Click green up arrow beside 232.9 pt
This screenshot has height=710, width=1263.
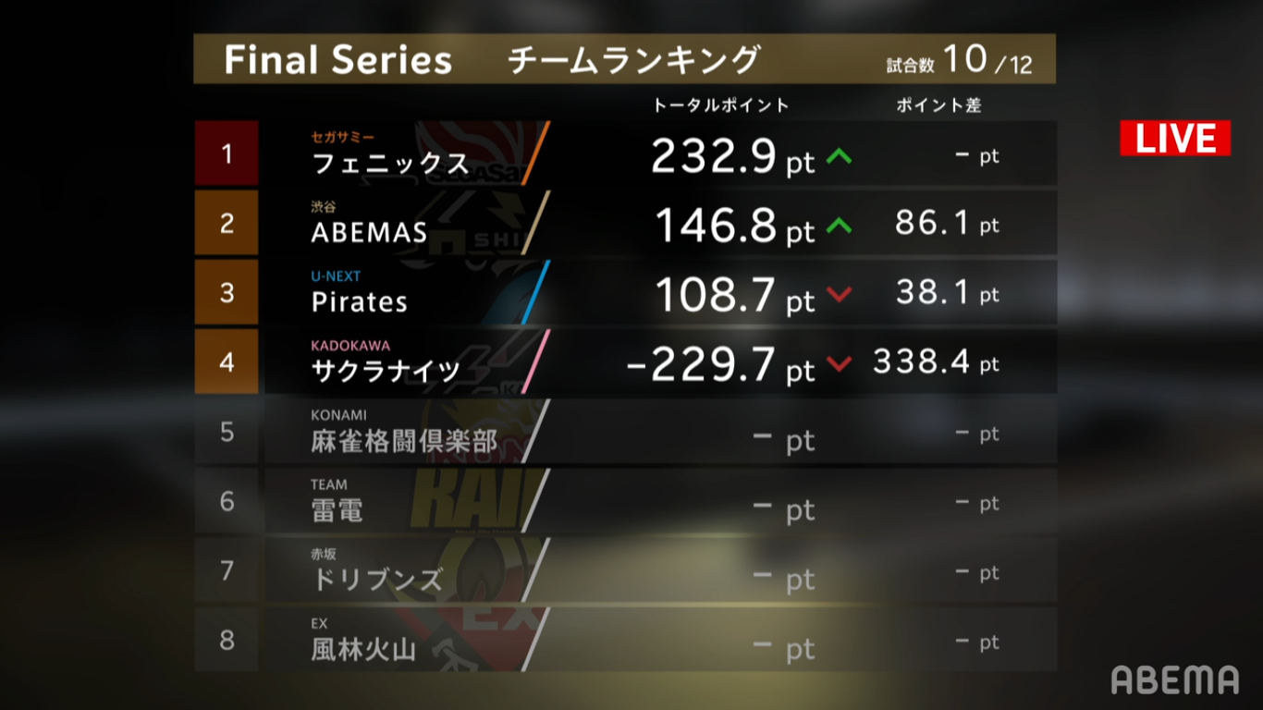pos(839,157)
